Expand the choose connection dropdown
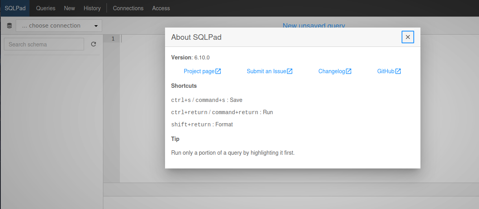Image resolution: width=479 pixels, height=209 pixels. click(x=59, y=26)
